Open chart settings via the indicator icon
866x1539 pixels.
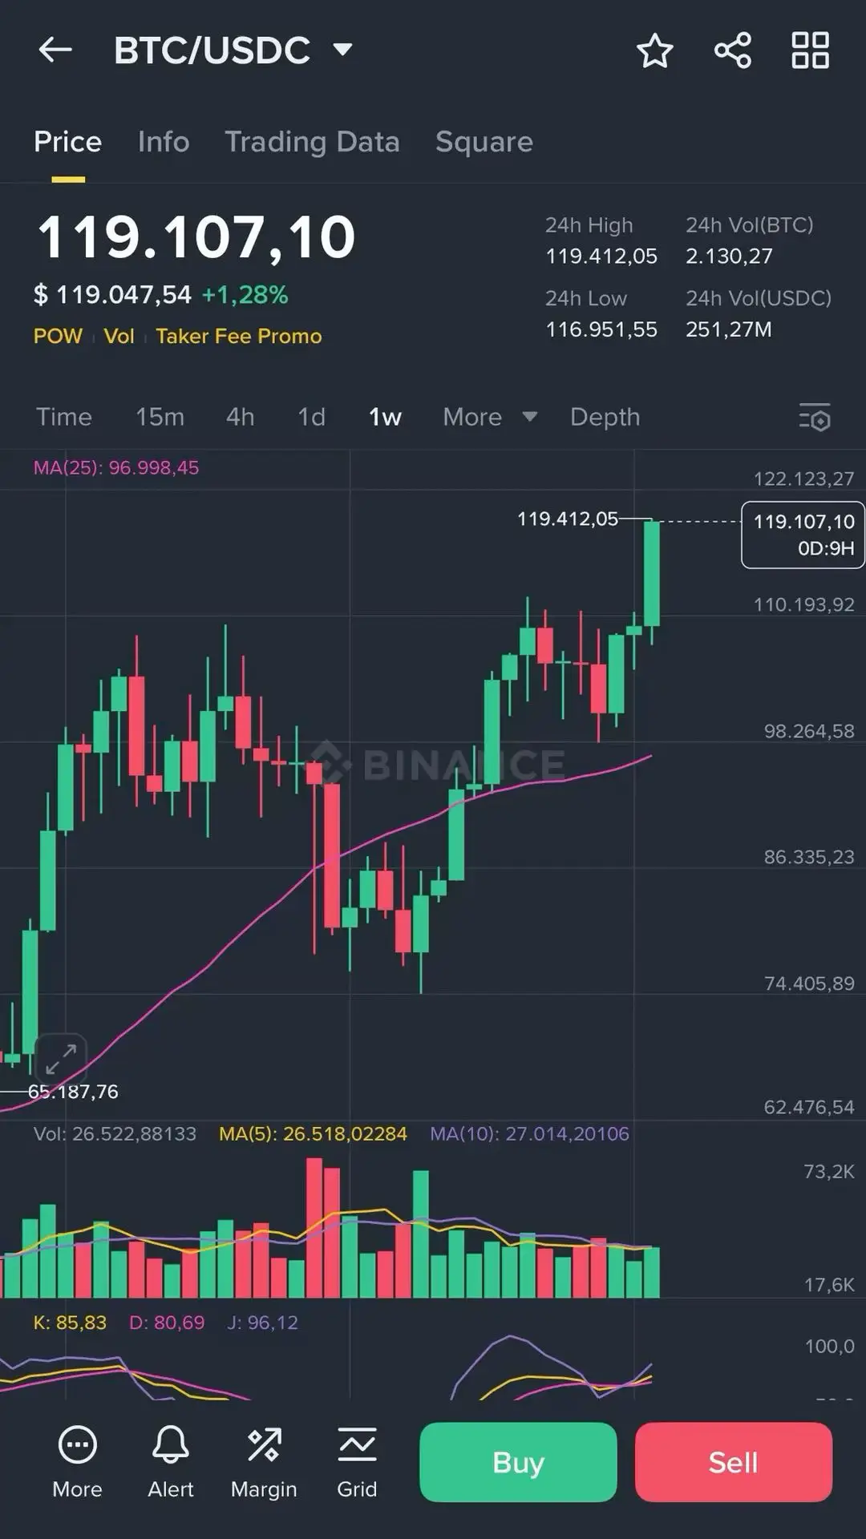815,417
